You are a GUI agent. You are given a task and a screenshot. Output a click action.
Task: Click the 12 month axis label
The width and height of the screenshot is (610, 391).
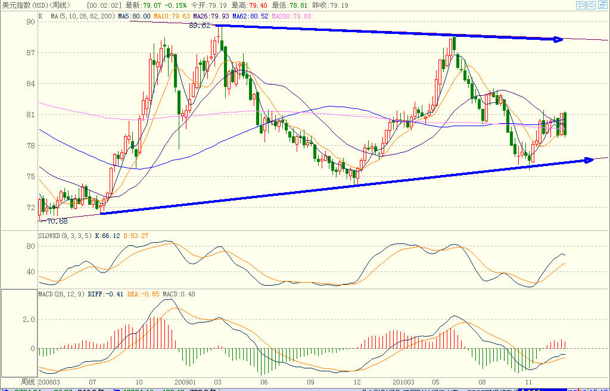click(x=357, y=382)
